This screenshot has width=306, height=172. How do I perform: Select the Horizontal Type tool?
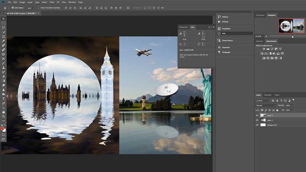click(x=3, y=99)
